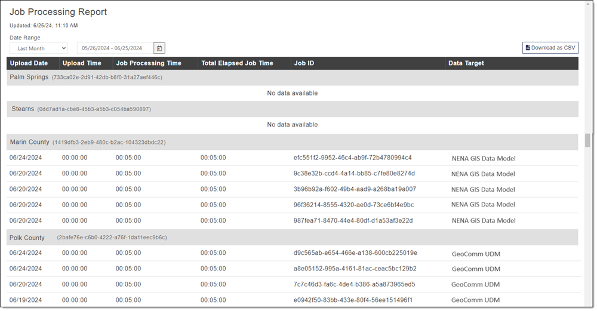Select the Palm Springs group row

pos(293,77)
